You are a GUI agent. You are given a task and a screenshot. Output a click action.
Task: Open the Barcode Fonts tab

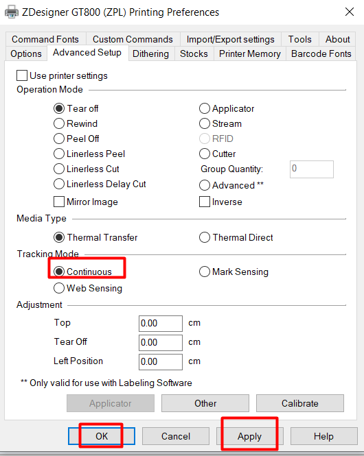click(321, 53)
